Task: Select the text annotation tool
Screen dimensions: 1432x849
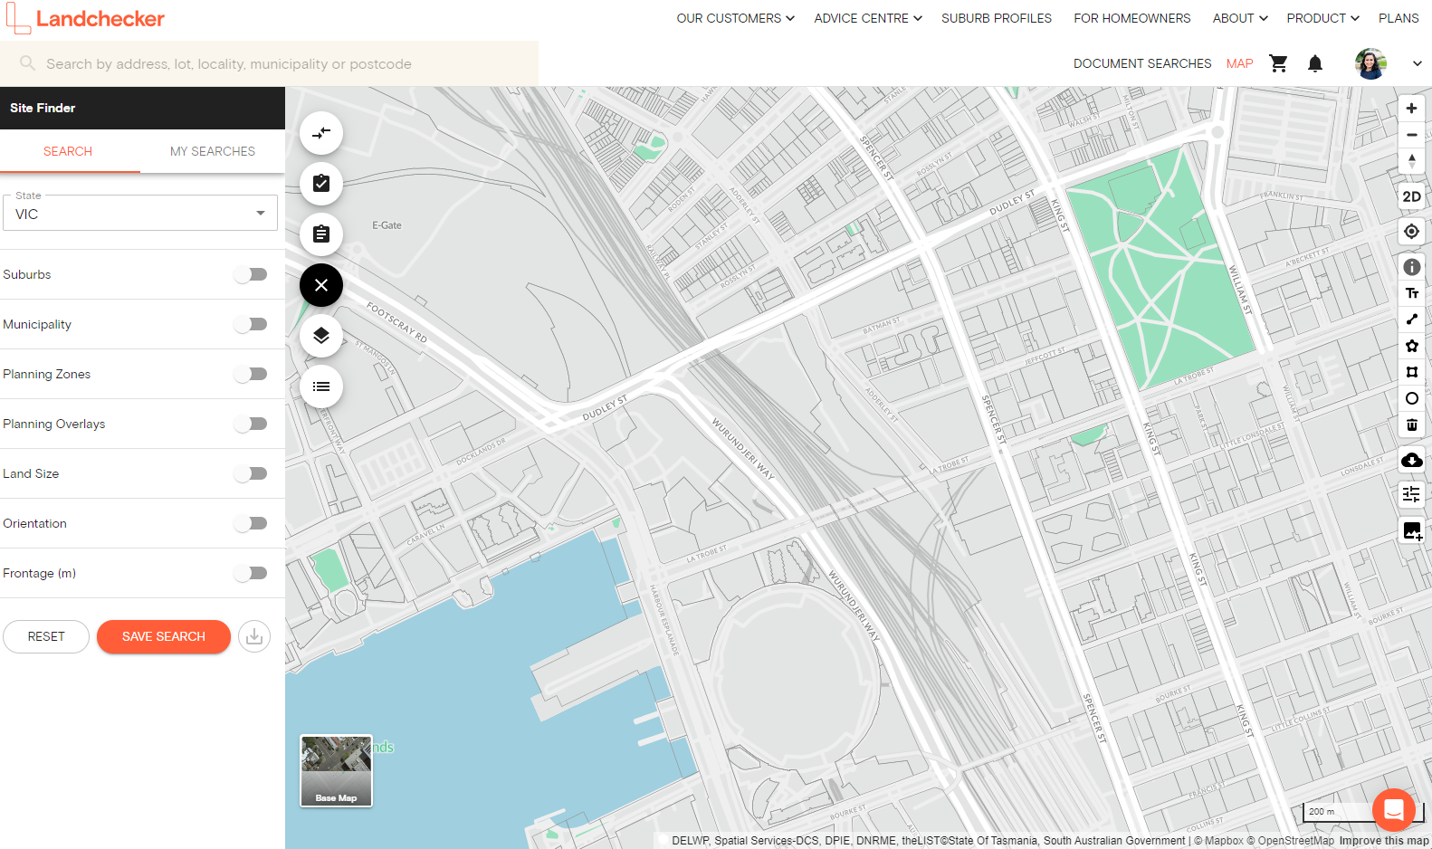Action: coord(1411,293)
